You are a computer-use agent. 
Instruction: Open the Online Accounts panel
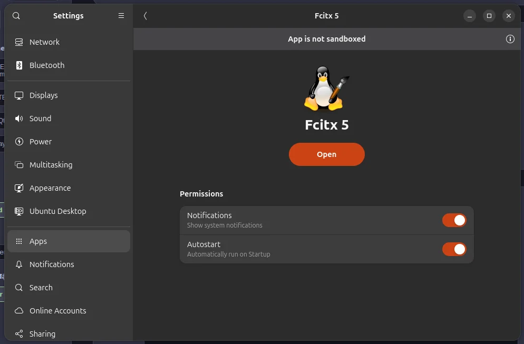coord(69,311)
